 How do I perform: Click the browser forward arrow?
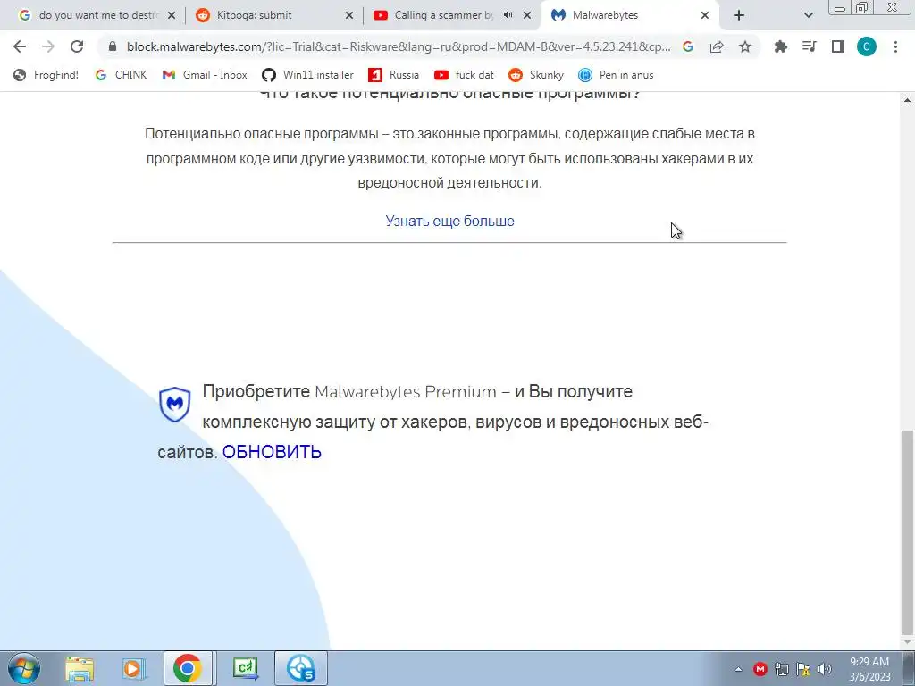click(48, 46)
